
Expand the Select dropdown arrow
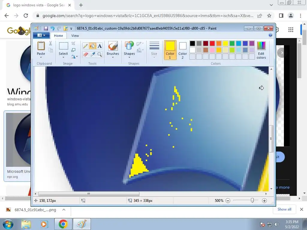(63, 57)
